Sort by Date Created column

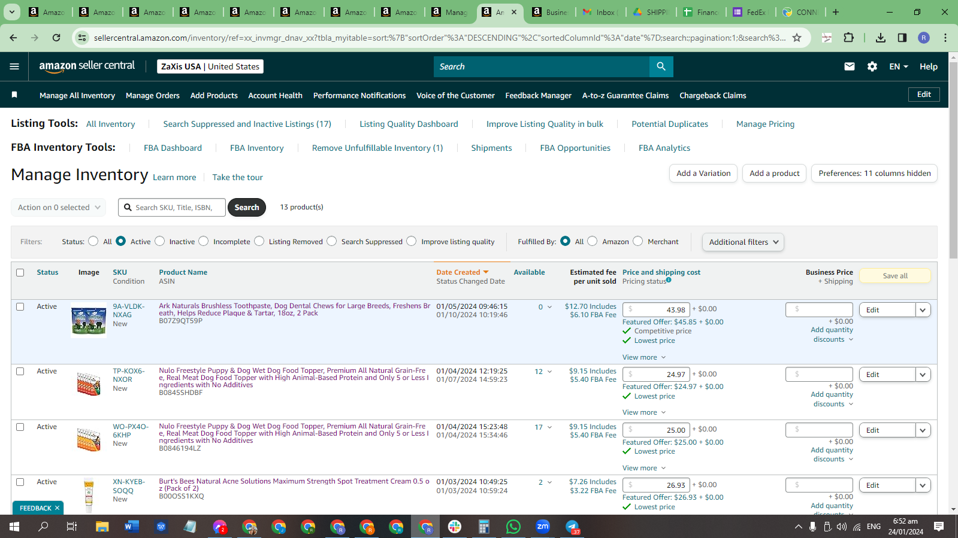tap(462, 272)
